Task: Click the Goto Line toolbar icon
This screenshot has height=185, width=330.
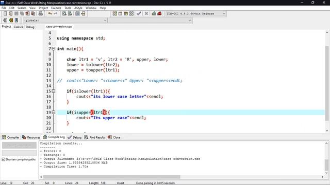Action: [x=83, y=14]
